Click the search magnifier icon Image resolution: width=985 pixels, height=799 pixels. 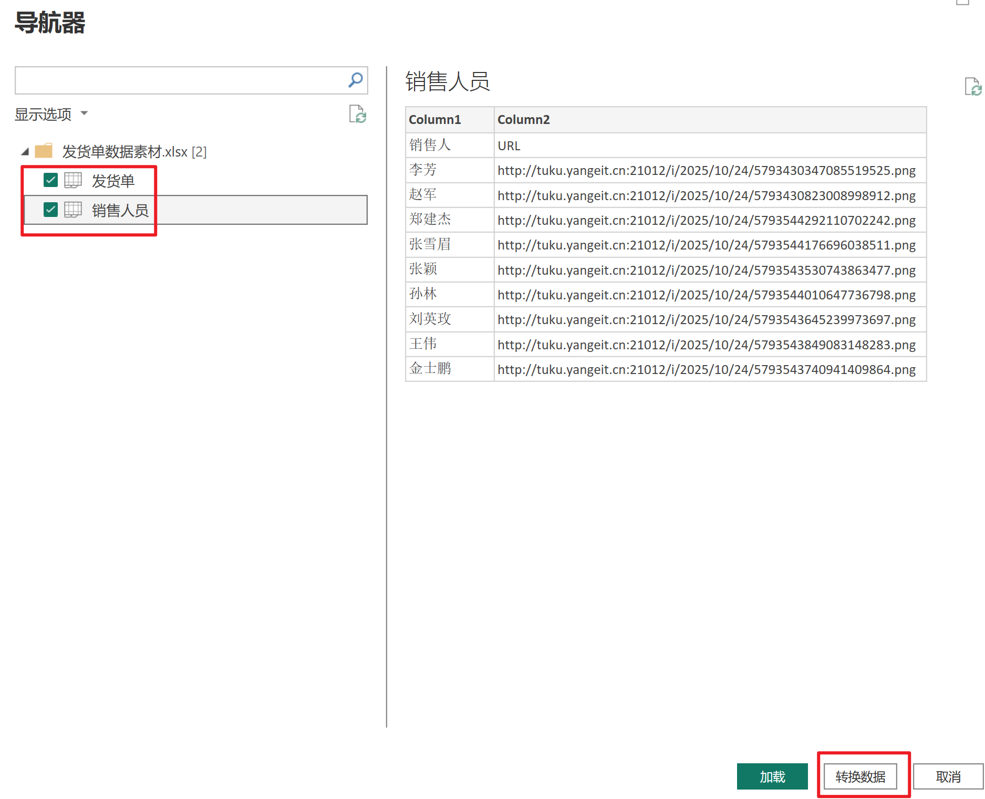coord(355,80)
